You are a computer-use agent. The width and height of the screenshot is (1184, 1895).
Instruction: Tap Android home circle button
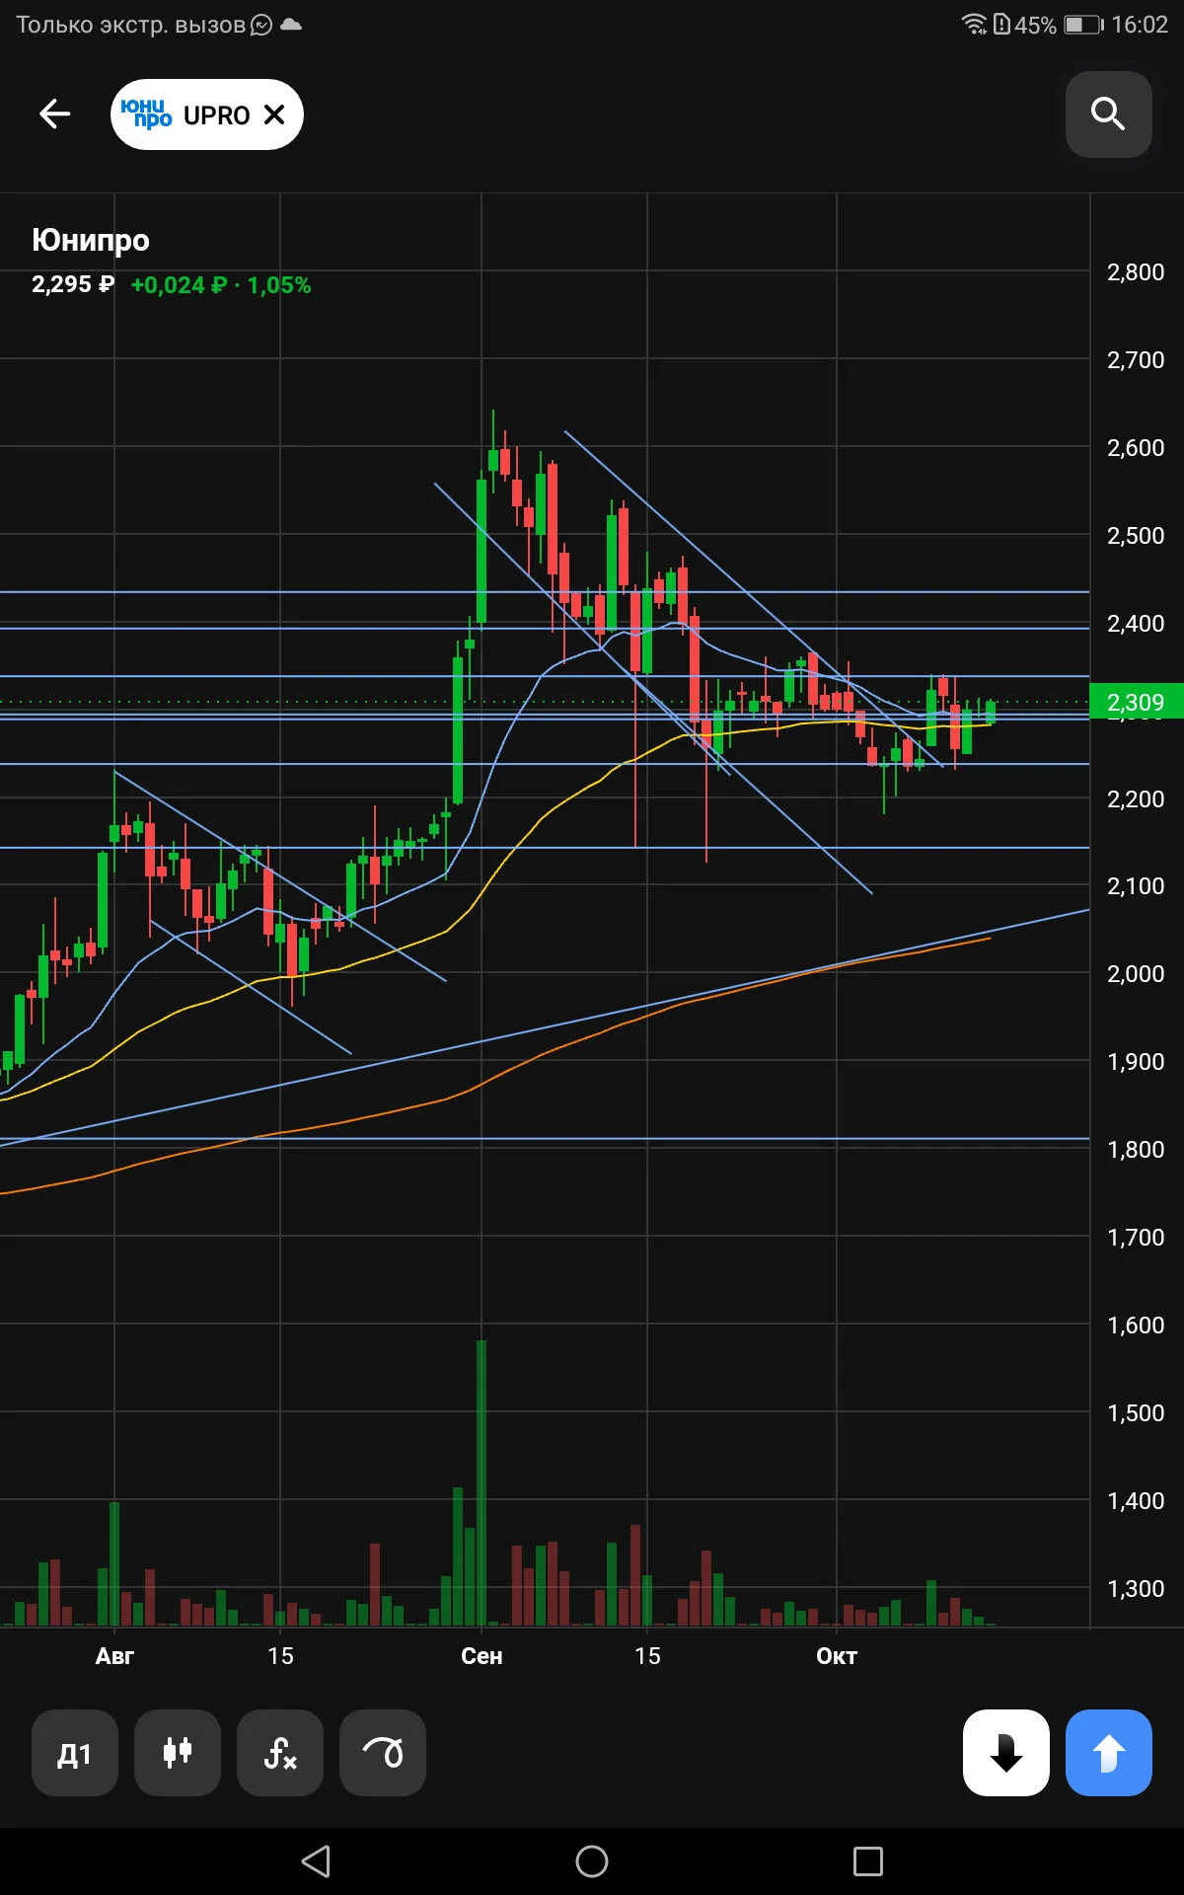pyautogui.click(x=592, y=1861)
